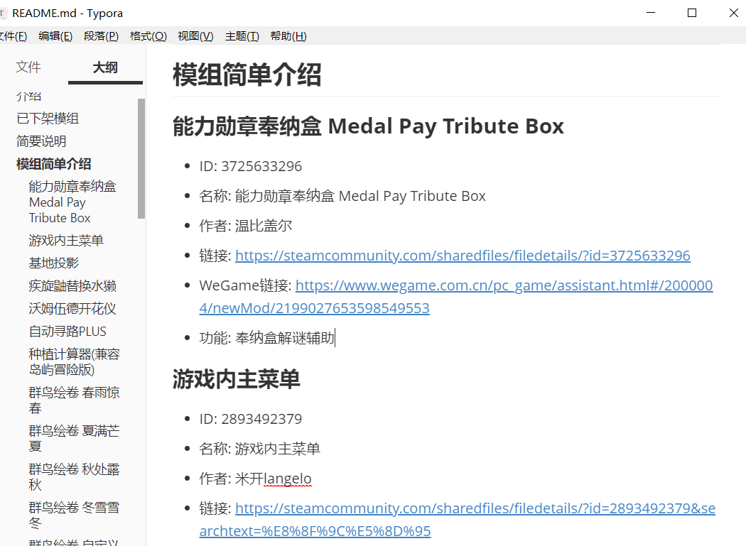Open the 文件(F) menu

[13, 36]
